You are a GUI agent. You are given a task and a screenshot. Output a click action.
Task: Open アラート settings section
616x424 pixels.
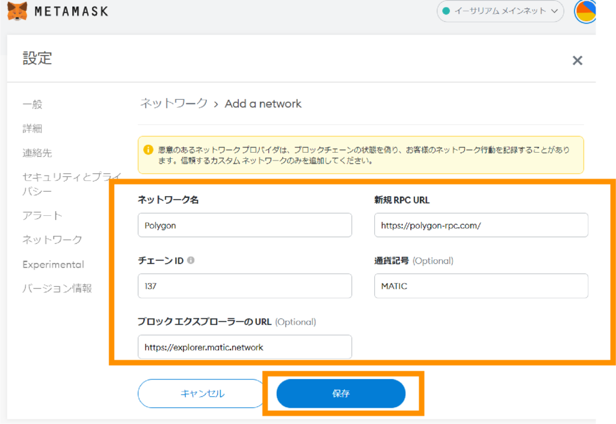pyautogui.click(x=42, y=215)
